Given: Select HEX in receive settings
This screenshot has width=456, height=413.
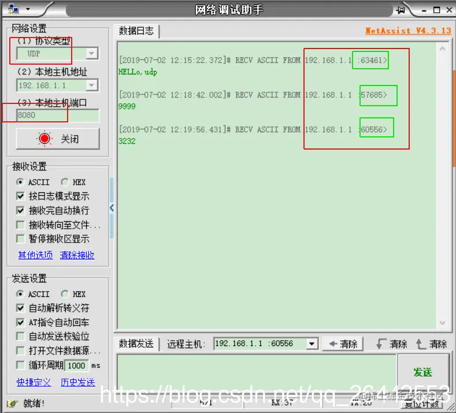Looking at the screenshot, I should [73, 182].
